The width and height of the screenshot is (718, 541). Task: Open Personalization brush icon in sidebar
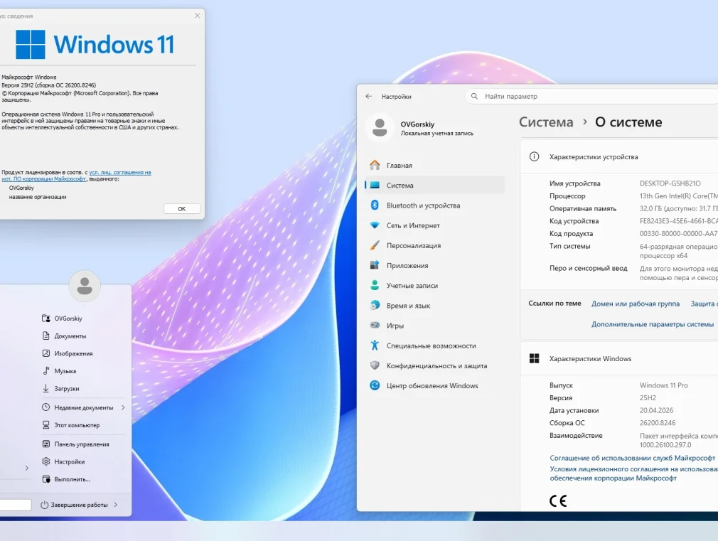point(375,245)
